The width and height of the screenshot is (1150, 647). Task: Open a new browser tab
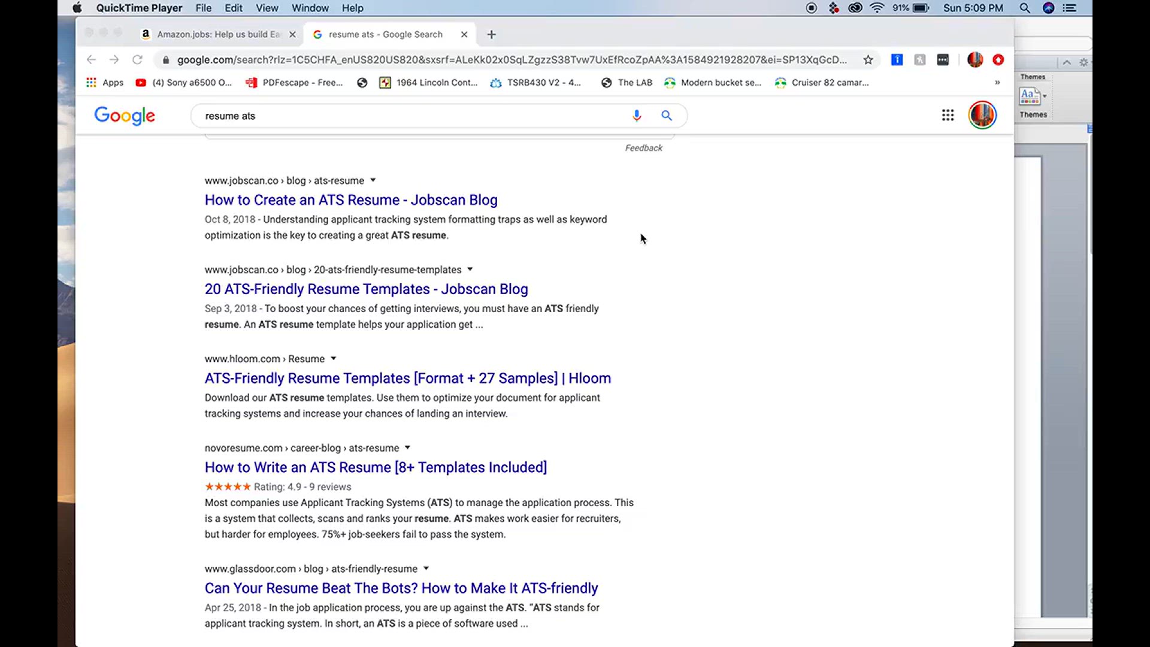click(492, 35)
